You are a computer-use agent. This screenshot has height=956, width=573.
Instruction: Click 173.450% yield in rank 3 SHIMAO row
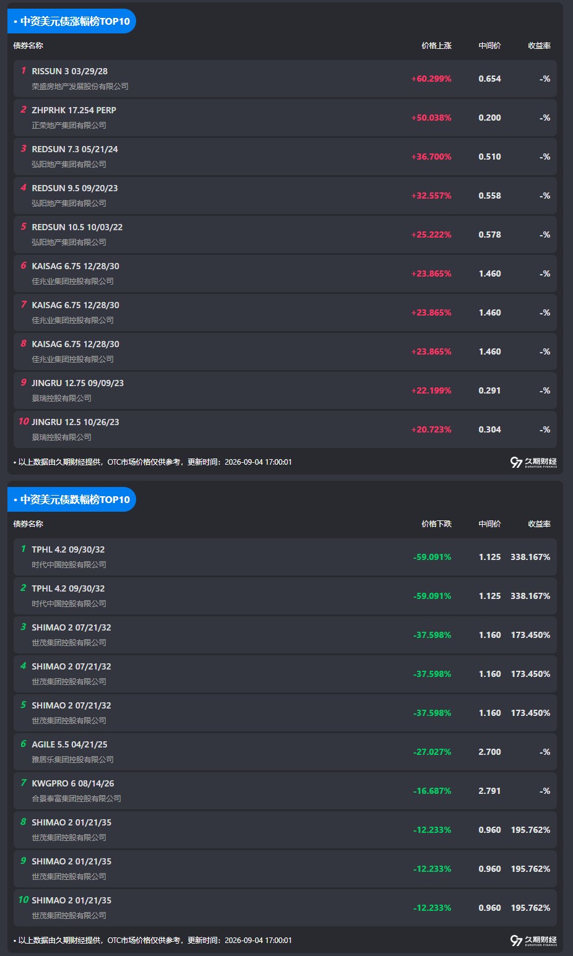[530, 635]
